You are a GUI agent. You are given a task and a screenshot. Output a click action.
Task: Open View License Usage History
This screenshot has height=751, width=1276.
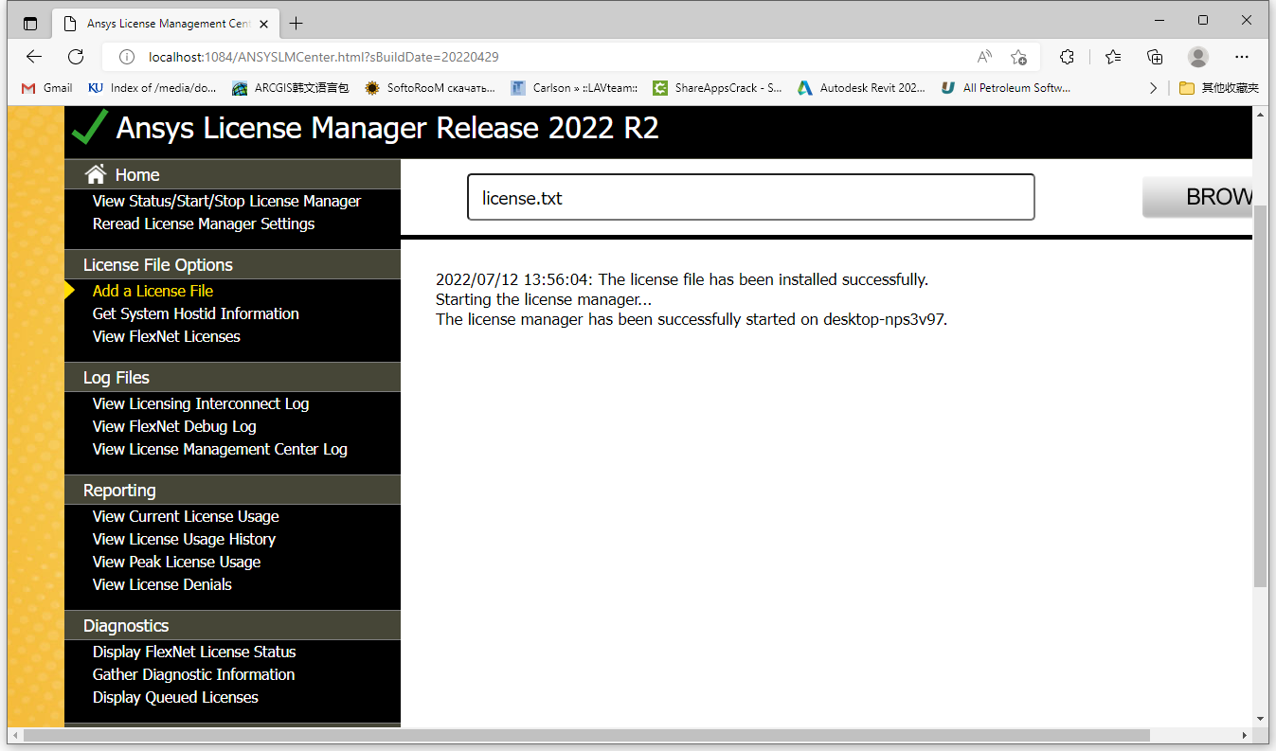[184, 539]
